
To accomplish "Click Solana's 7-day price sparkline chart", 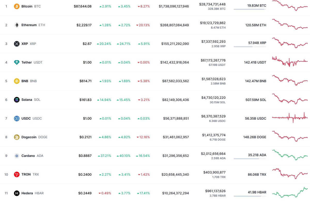I will [290, 99].
